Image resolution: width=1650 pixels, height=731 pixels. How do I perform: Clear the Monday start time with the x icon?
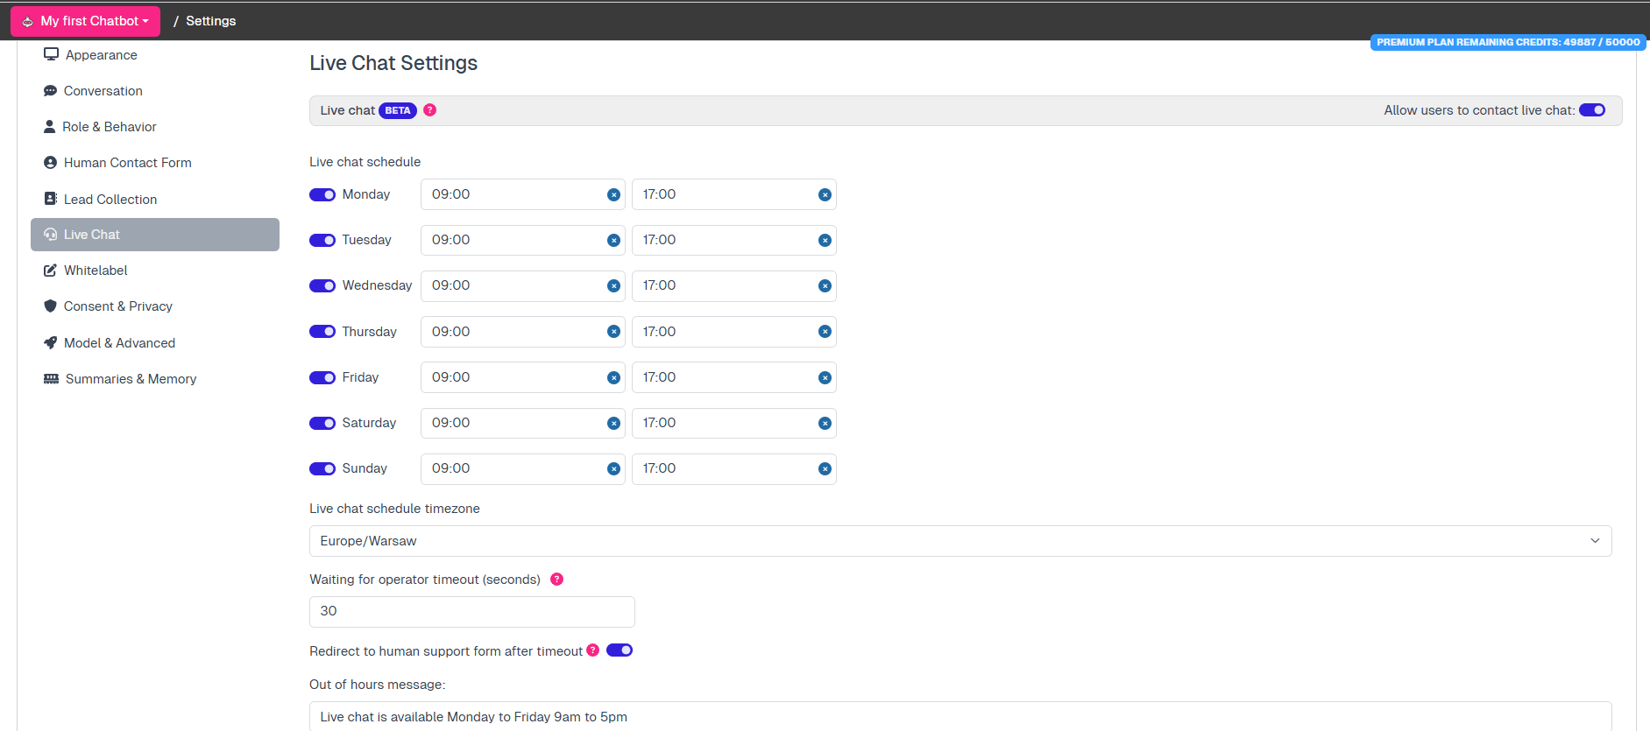pyautogui.click(x=613, y=195)
